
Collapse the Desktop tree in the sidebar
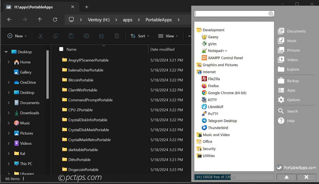(6, 52)
